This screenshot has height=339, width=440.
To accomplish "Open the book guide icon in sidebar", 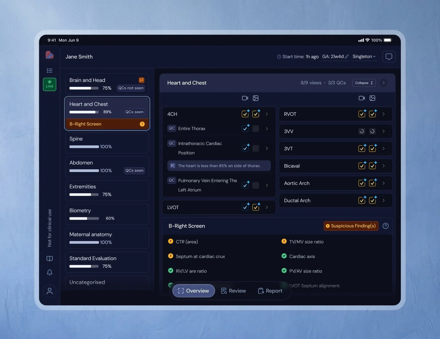I will 49,259.
